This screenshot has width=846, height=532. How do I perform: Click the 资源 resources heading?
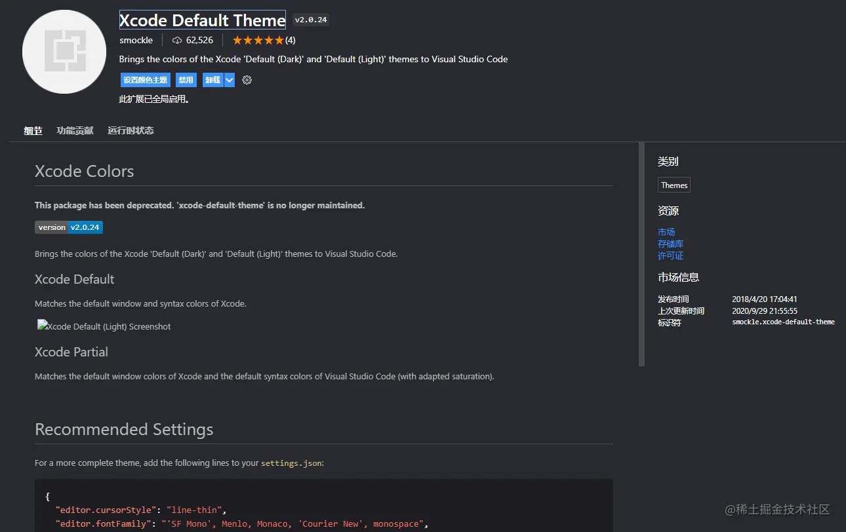click(668, 211)
